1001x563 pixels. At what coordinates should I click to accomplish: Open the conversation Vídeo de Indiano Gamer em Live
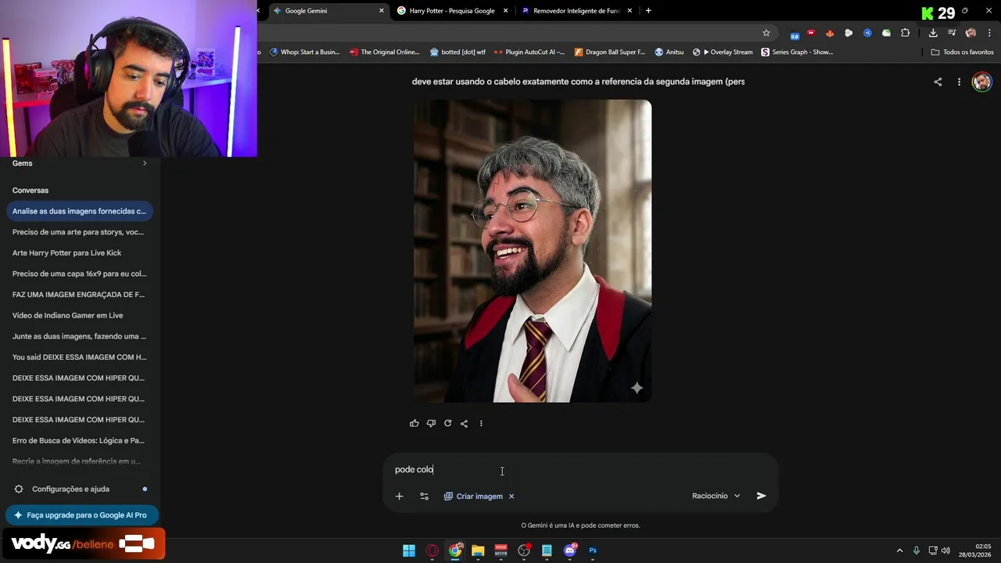(x=79, y=315)
